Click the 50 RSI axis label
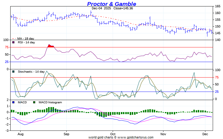This screenshot has width=223, height=139. (7, 55)
